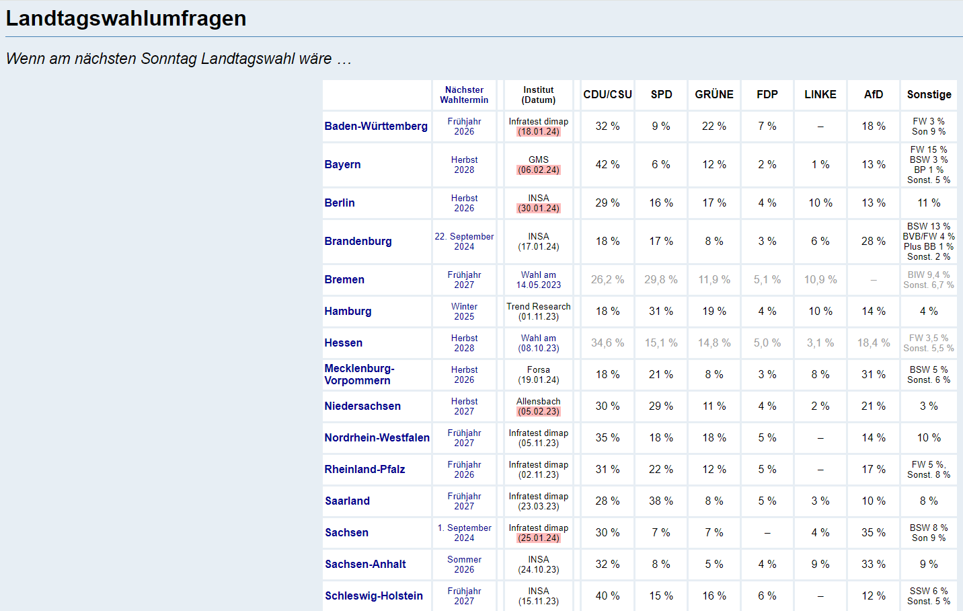Click the Nächster Wahltermin column header

464,95
